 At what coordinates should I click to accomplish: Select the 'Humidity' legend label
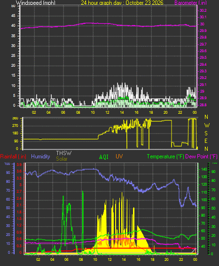click(40, 156)
